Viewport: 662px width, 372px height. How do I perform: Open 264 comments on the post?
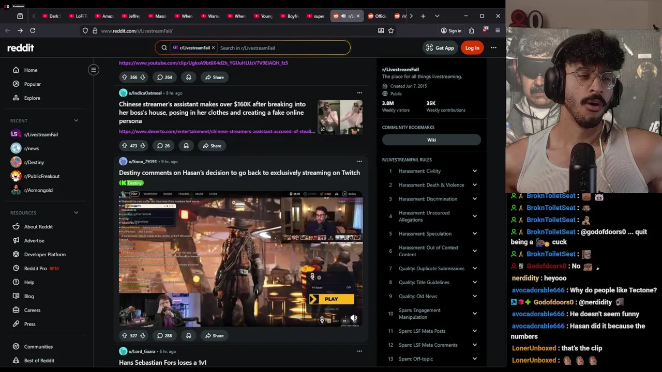coord(165,77)
